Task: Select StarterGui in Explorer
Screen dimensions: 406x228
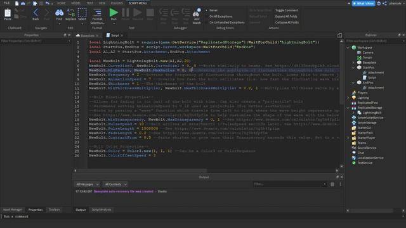Action: [x=364, y=128]
